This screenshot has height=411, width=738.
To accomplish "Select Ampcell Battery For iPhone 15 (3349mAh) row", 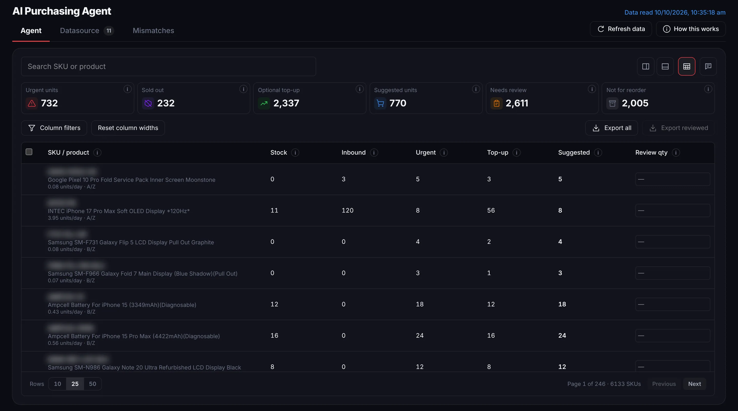I will (368, 304).
